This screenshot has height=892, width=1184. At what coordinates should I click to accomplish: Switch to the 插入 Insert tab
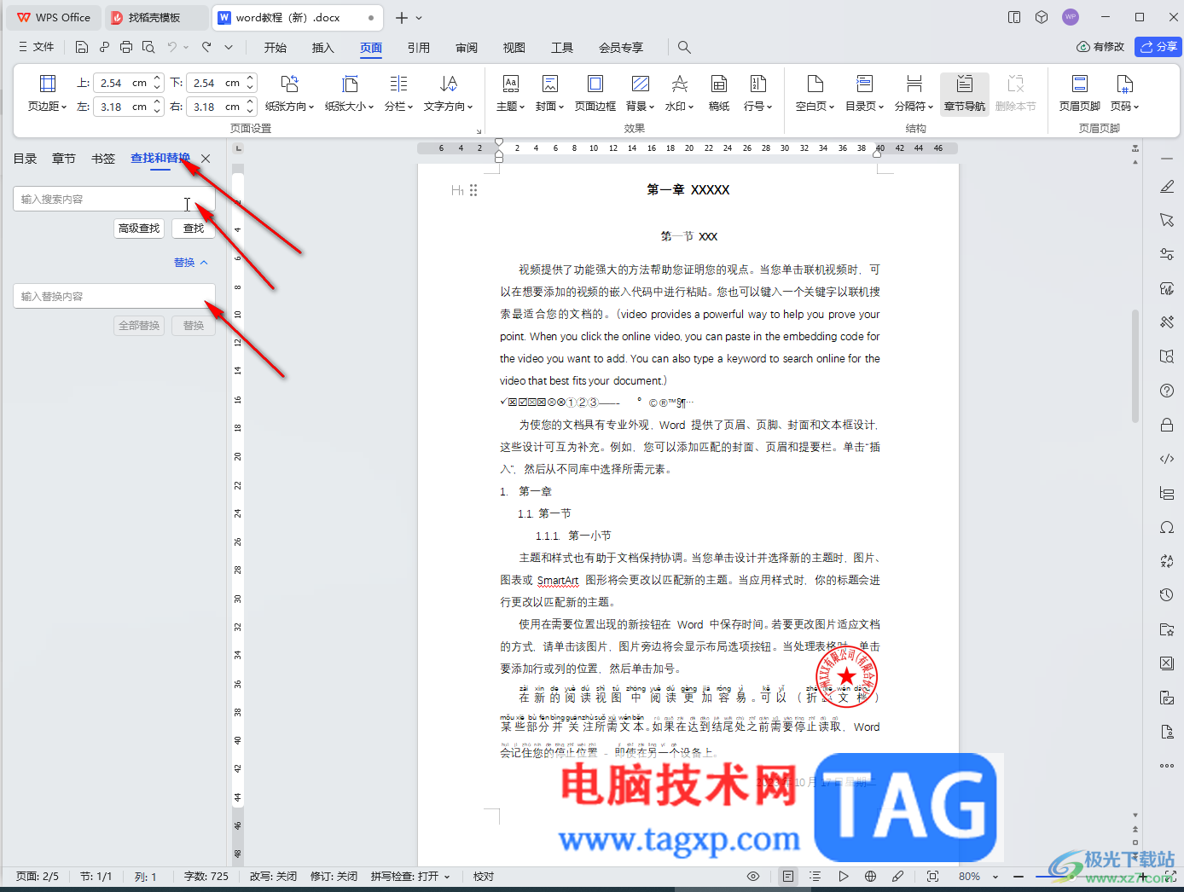(323, 48)
